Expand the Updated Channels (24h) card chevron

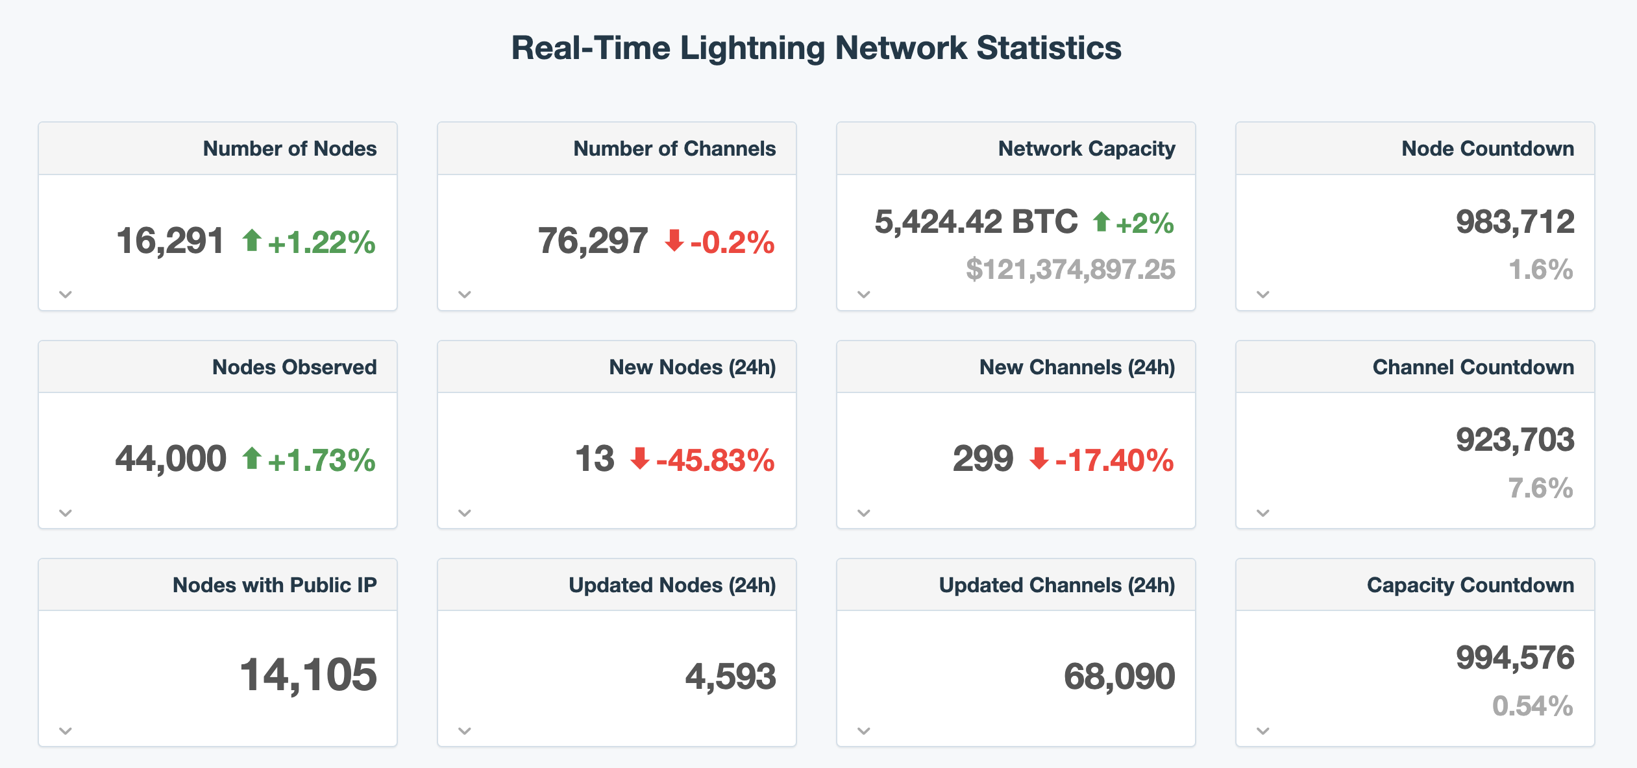tap(864, 731)
